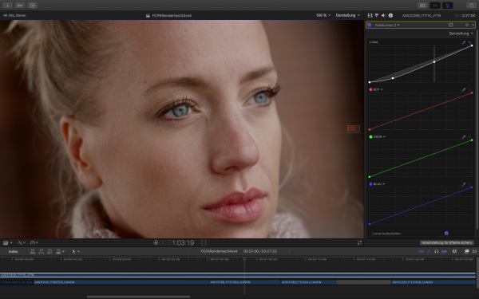
Task: Open clip appearance menu below viewer
Action: tap(7, 243)
